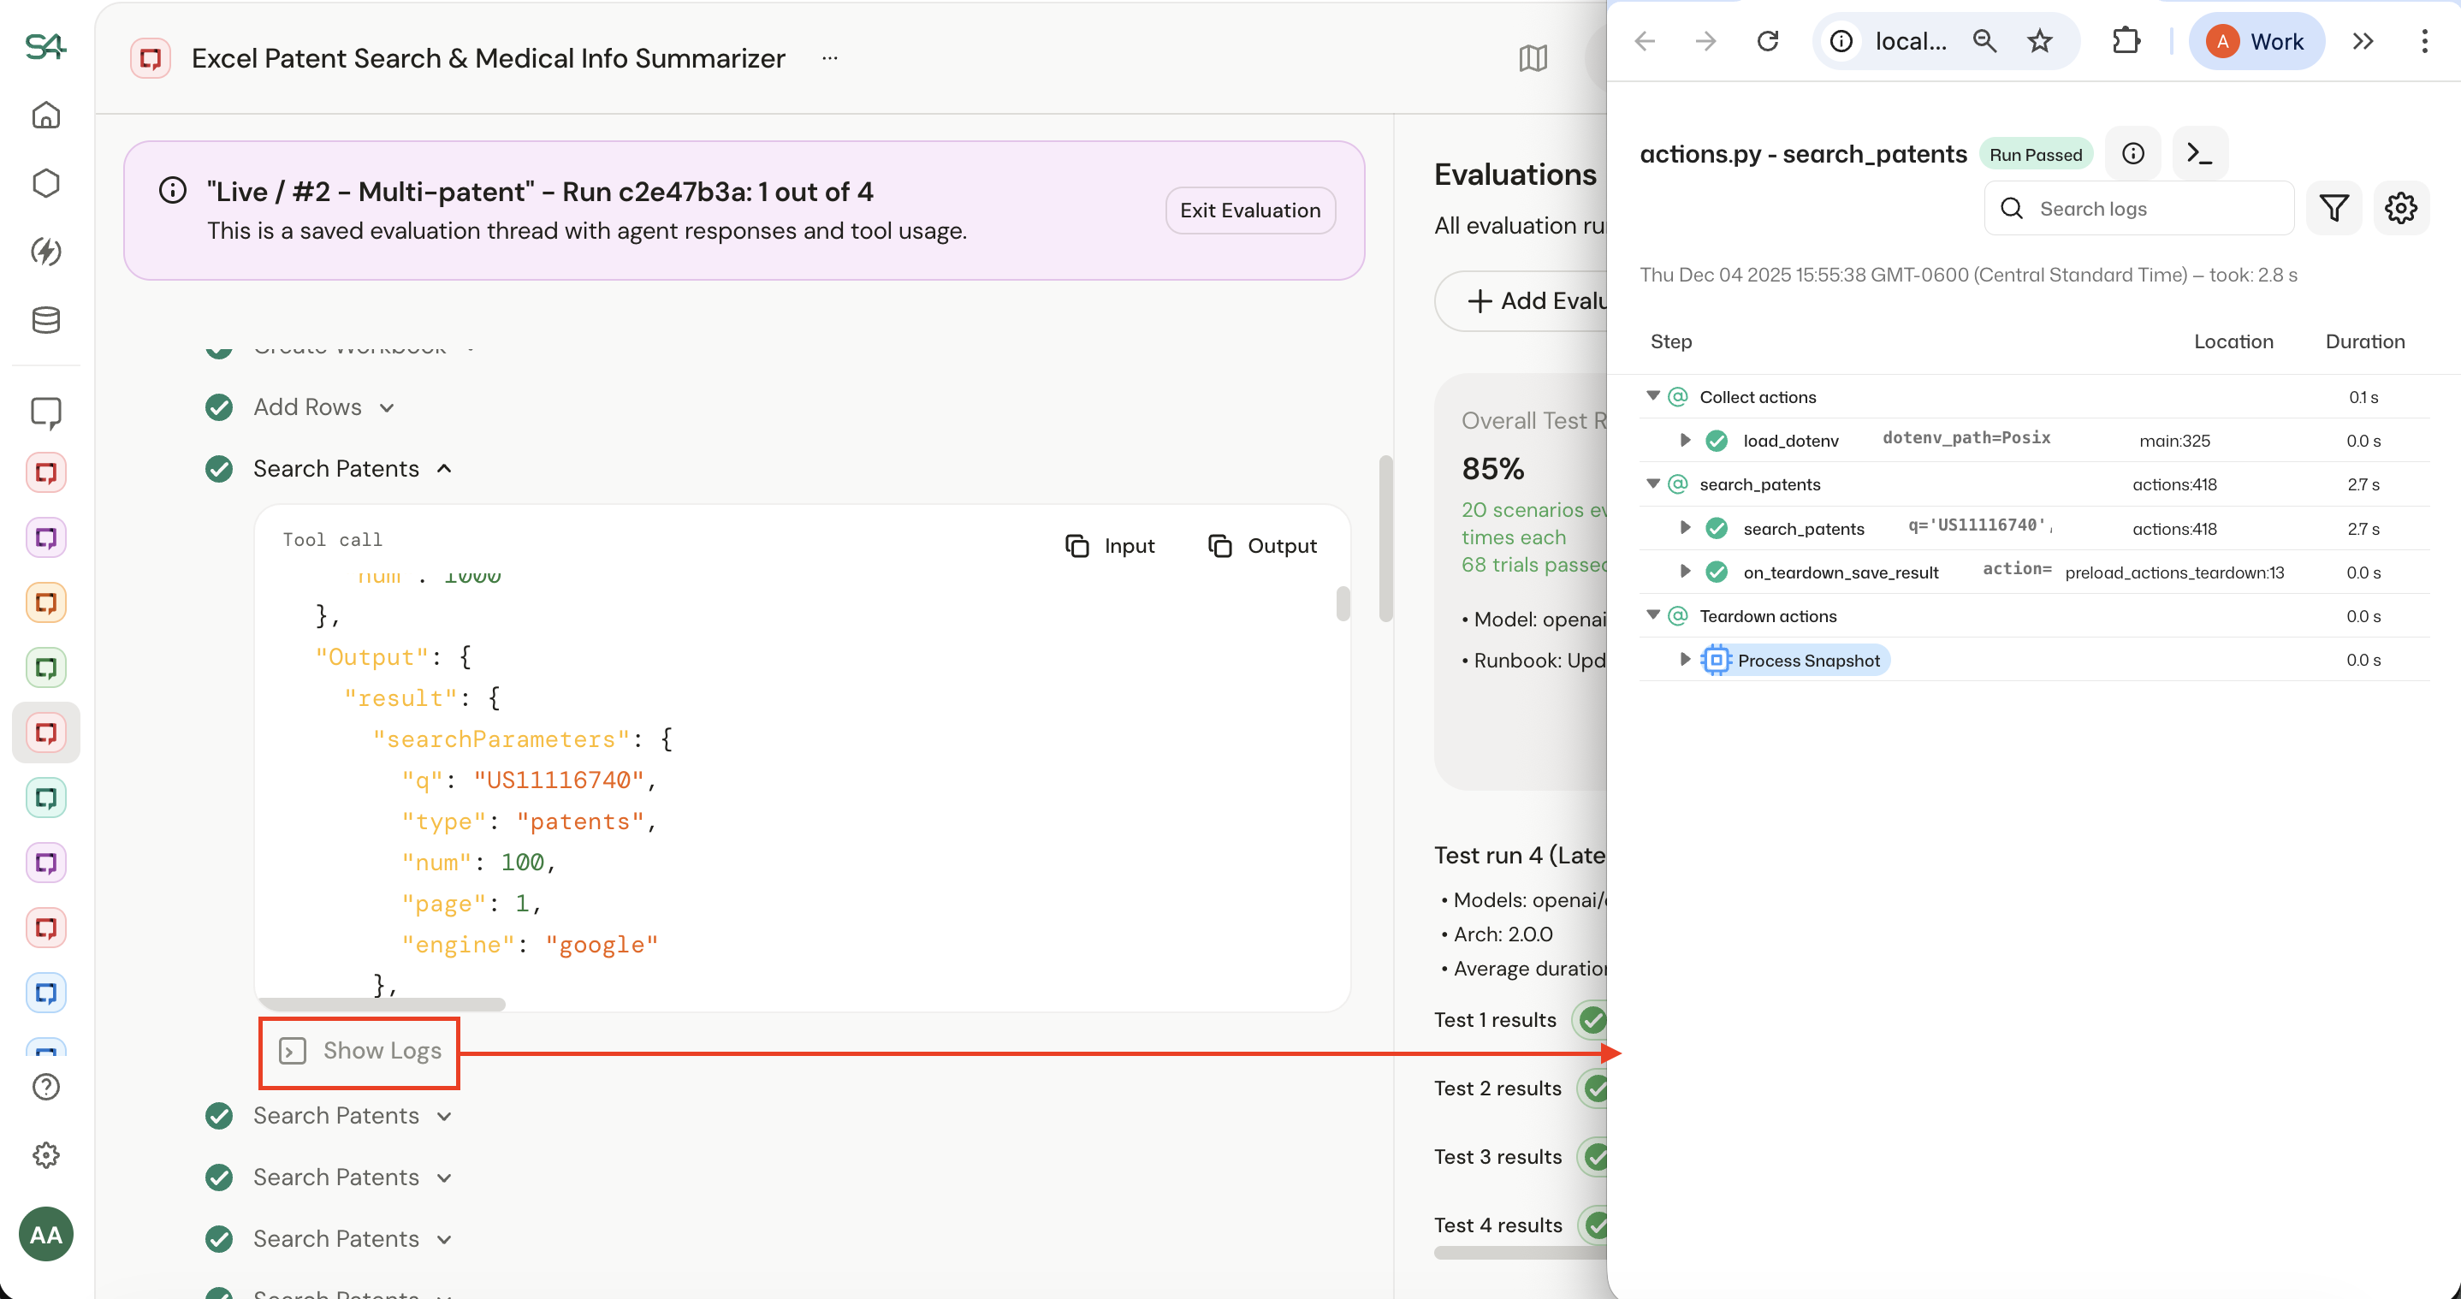The image size is (2461, 1299).
Task: Open the title ellipsis menu
Action: [x=829, y=58]
